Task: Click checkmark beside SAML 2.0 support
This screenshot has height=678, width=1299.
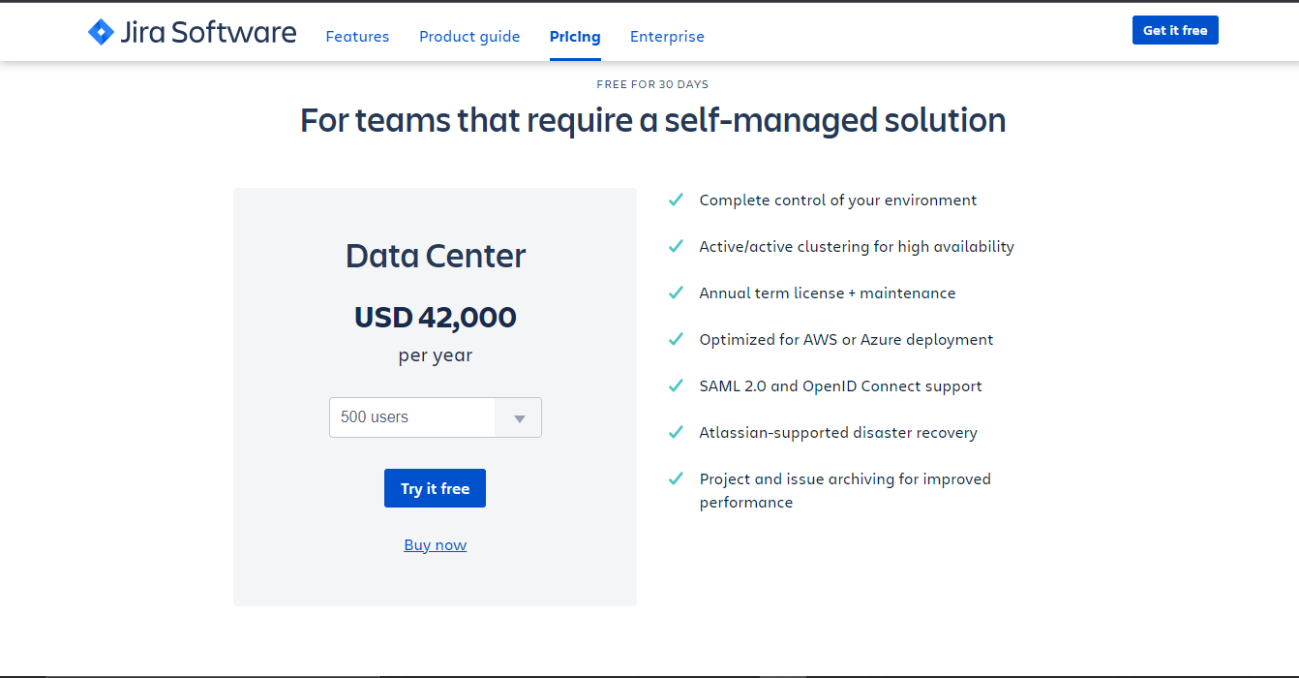Action: [676, 385]
